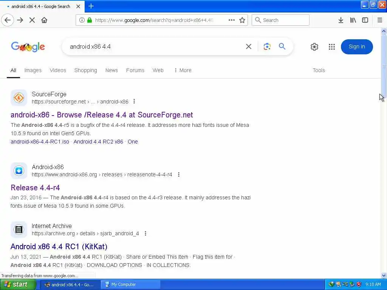
Task: Switch to the Web results tab
Action: click(158, 70)
